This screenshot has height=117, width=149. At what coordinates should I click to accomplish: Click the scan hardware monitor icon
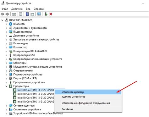coord(39,14)
